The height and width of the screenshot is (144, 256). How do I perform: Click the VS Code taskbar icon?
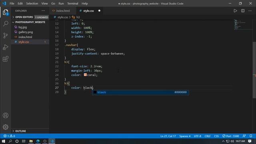tap(52, 141)
